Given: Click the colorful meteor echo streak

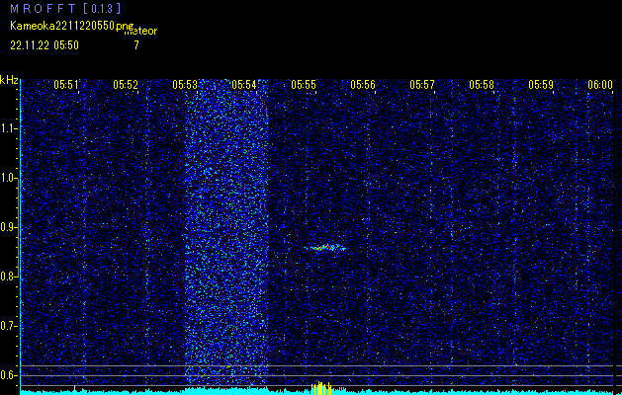Looking at the screenshot, I should (325, 248).
